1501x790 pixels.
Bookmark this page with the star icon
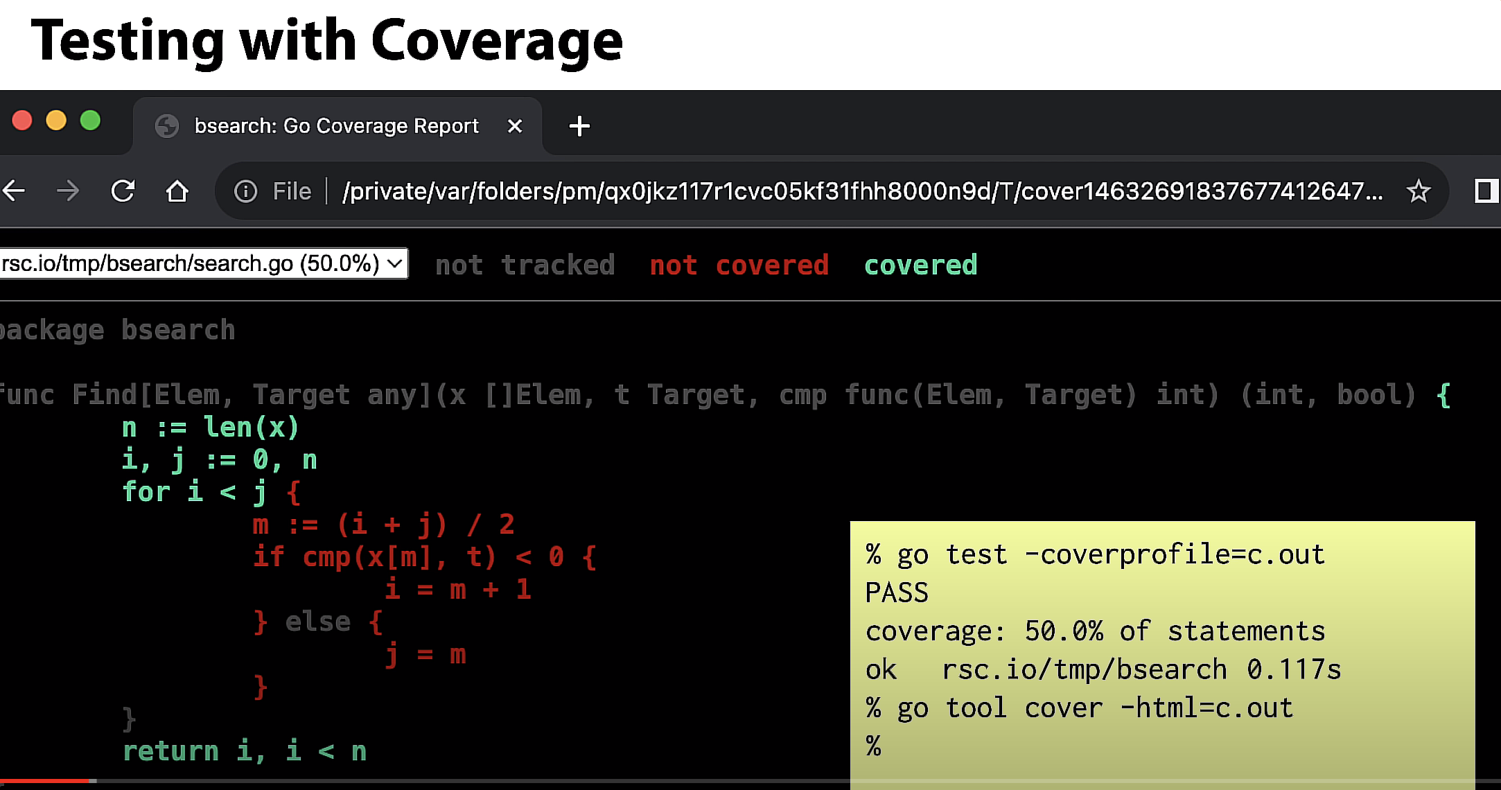tap(1418, 191)
